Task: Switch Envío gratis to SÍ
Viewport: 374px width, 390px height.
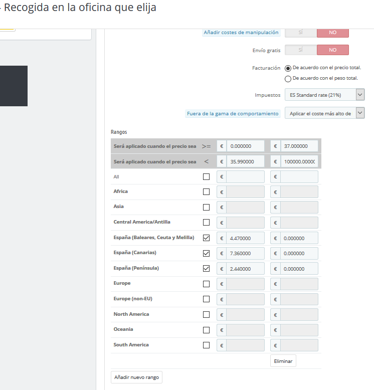Action: pos(301,50)
